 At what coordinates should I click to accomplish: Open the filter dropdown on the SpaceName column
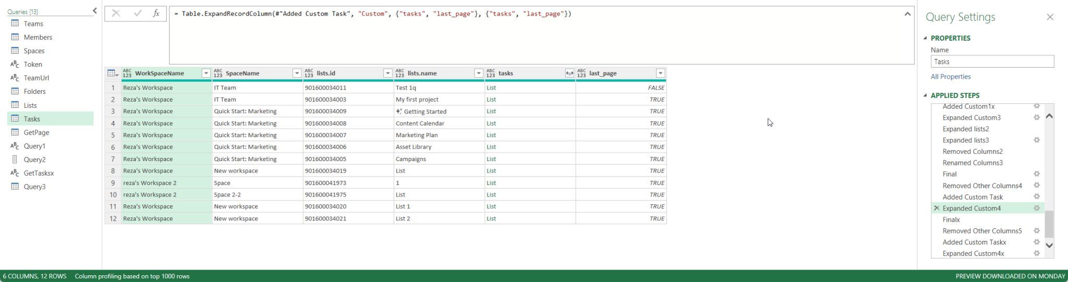(297, 73)
